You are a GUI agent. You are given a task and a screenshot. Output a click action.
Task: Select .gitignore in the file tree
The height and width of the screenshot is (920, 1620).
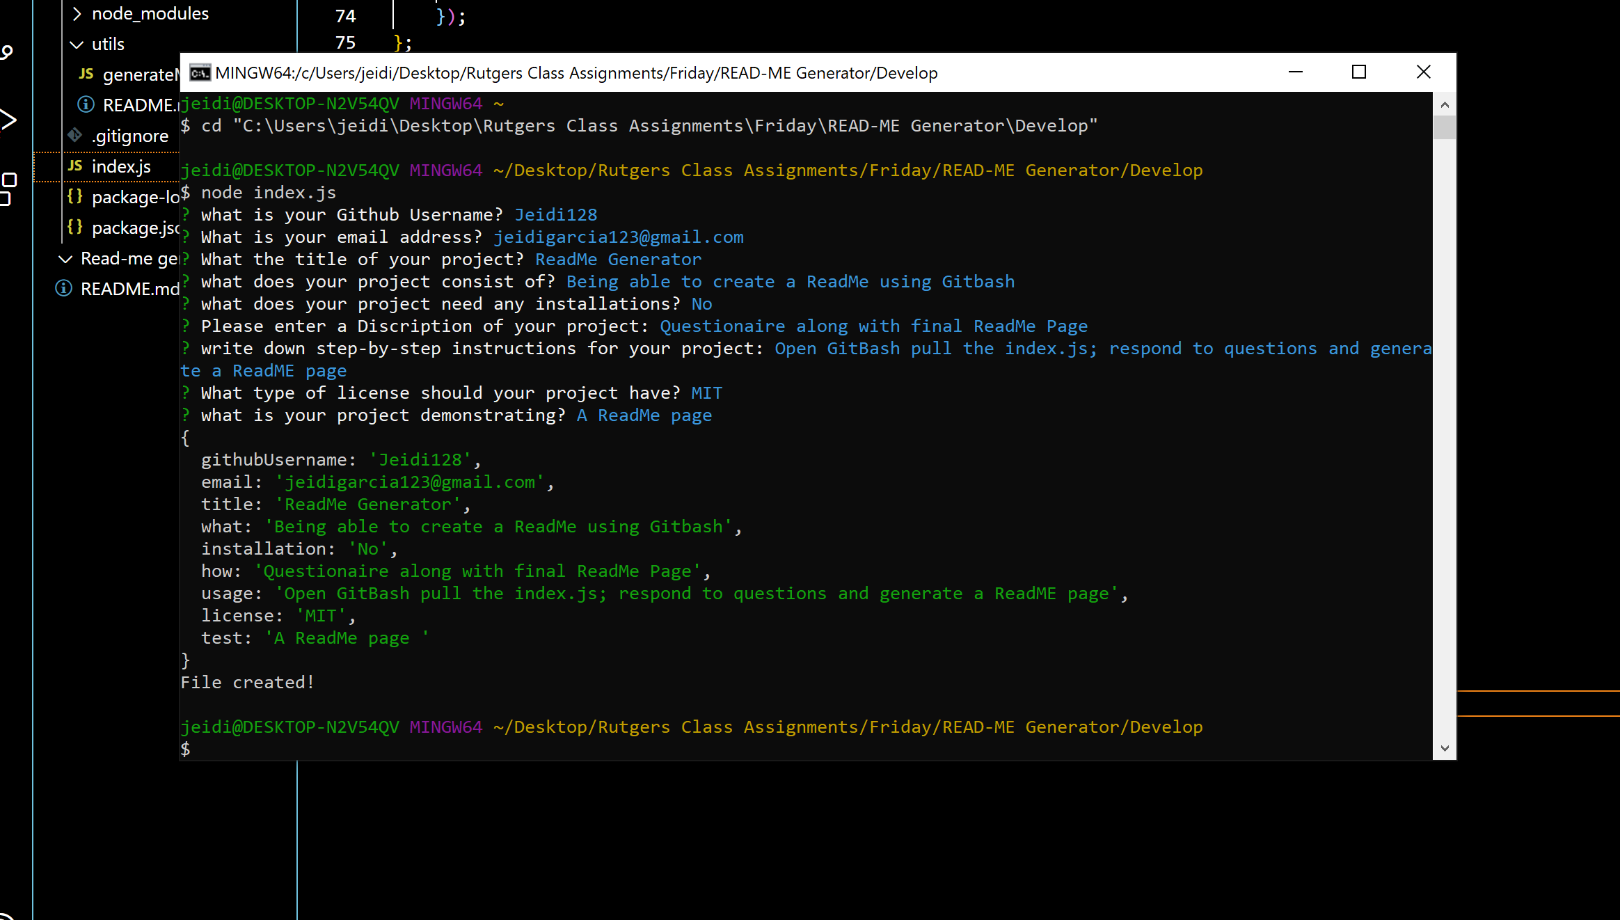tap(130, 135)
